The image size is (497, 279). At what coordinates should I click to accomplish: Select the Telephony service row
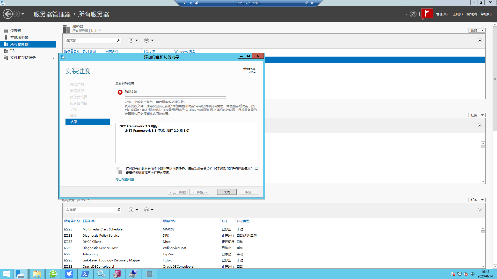(x=272, y=254)
